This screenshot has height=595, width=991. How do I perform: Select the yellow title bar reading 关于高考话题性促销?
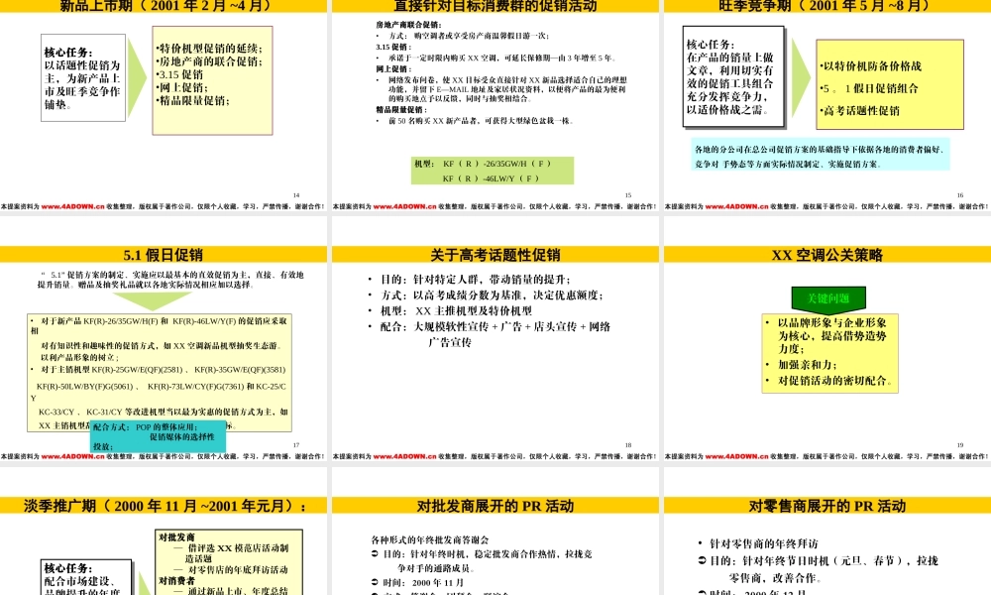(x=495, y=255)
